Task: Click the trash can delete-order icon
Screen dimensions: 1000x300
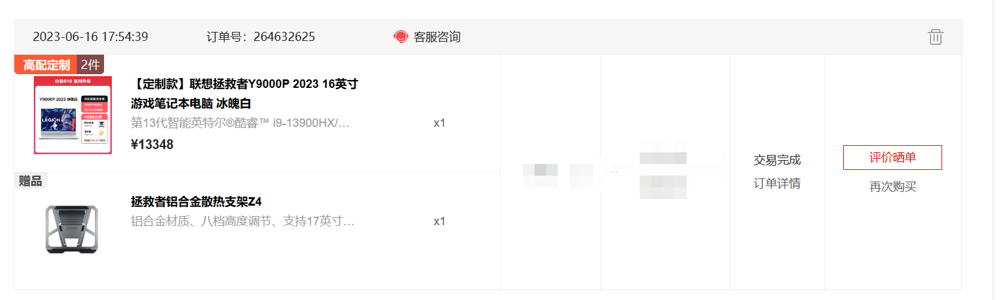Action: point(936,36)
